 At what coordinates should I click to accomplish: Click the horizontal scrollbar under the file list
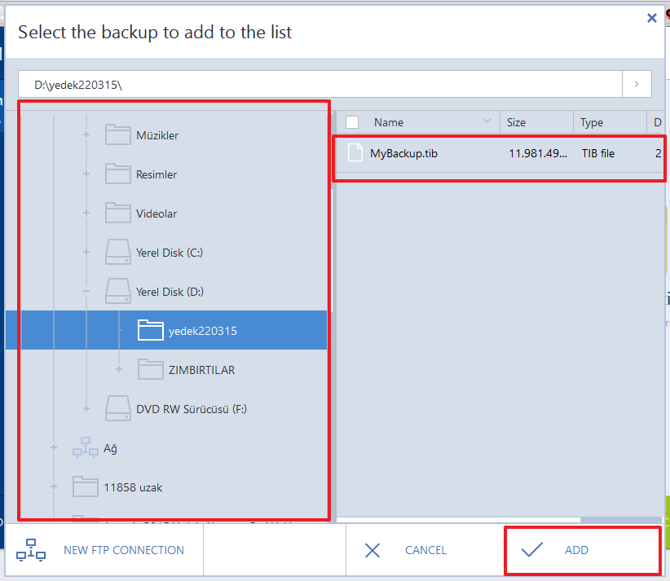[x=619, y=519]
